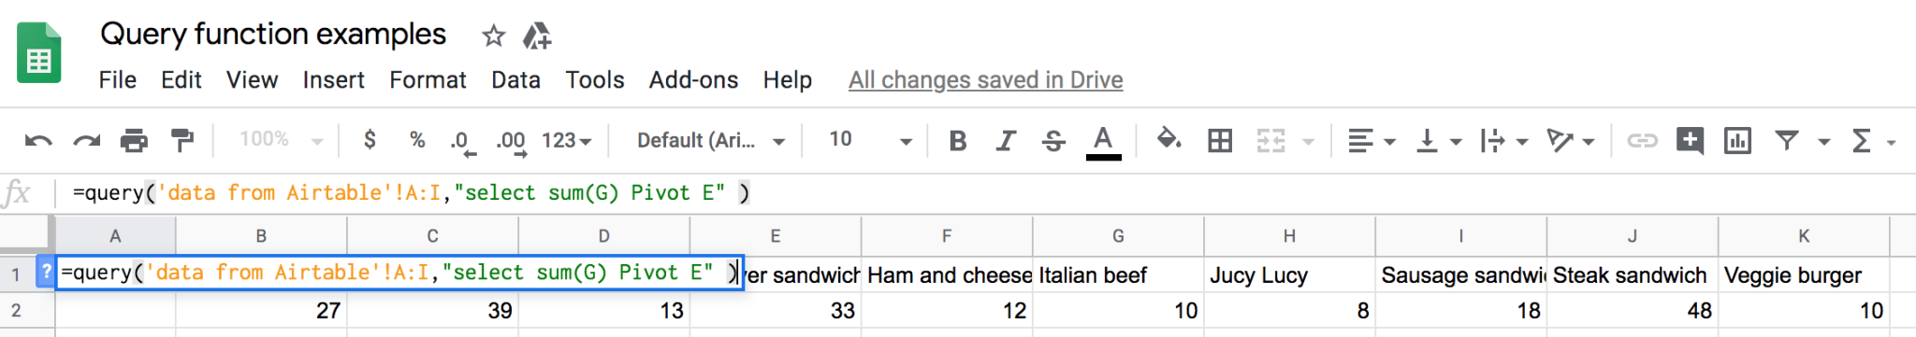Star this spreadsheet
The height and width of the screenshot is (337, 1916).
[493, 36]
